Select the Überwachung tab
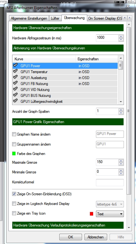This screenshot has width=136, height=244. point(74,18)
